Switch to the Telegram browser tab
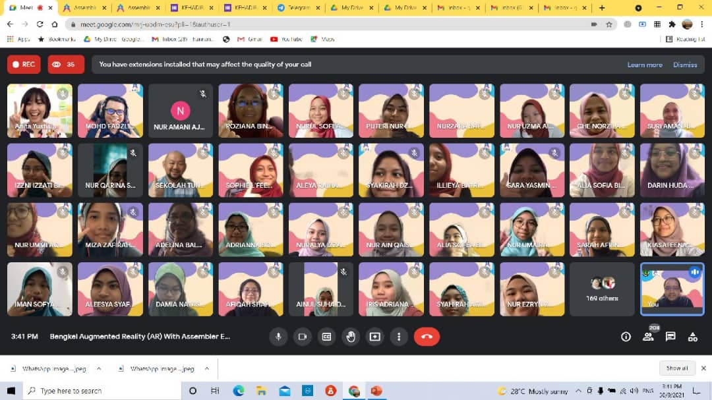This screenshot has height=400, width=712. pyautogui.click(x=298, y=8)
